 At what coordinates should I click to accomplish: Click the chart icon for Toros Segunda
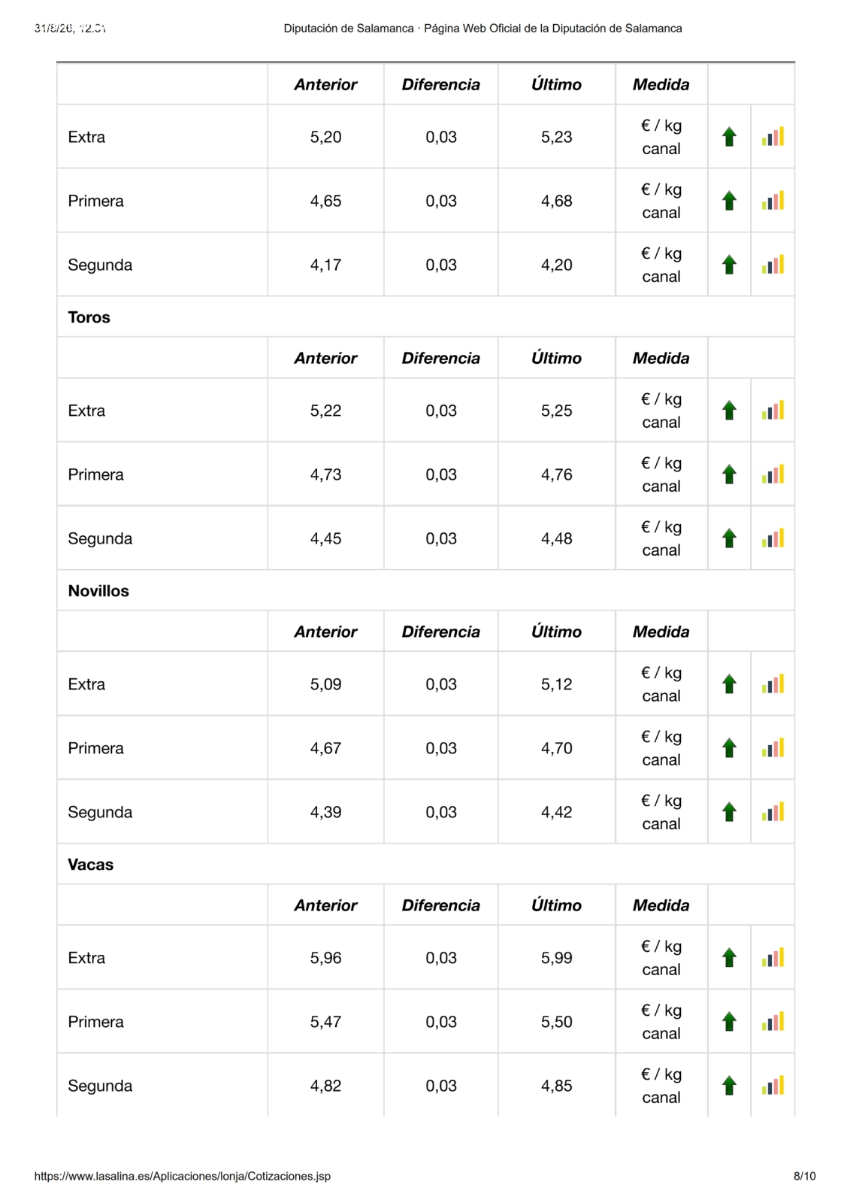773,538
